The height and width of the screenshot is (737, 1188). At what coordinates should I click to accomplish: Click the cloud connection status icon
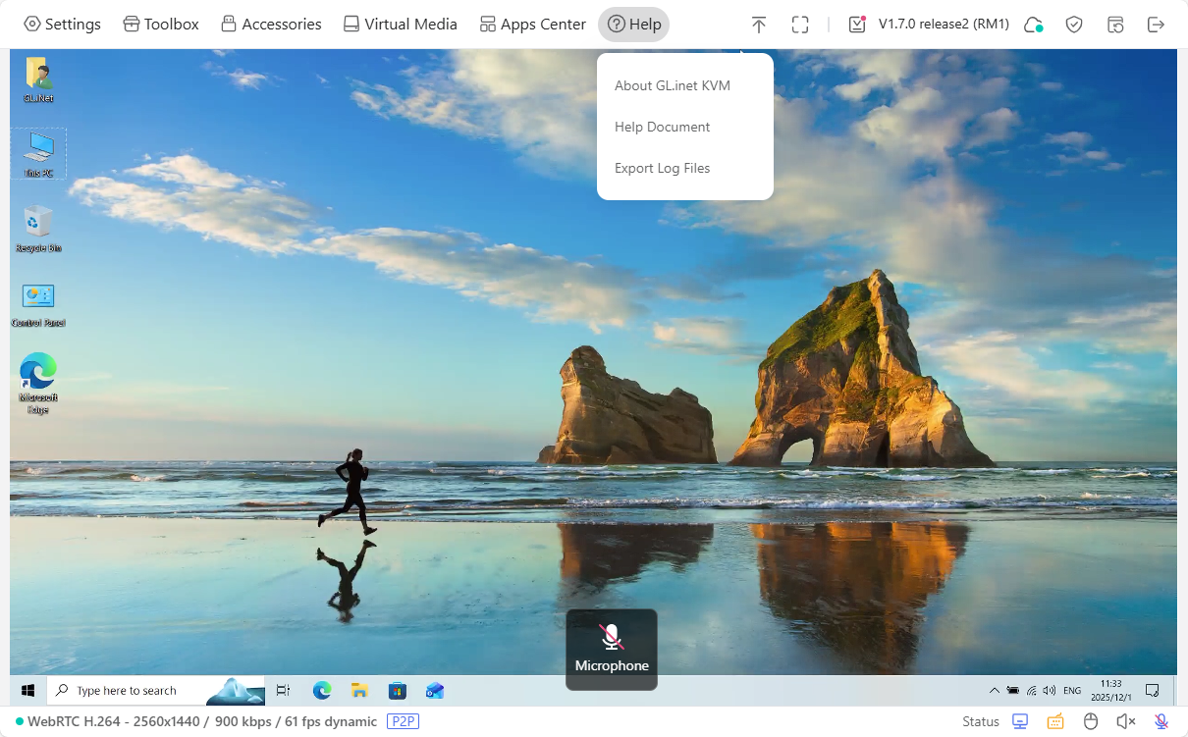click(x=1033, y=25)
